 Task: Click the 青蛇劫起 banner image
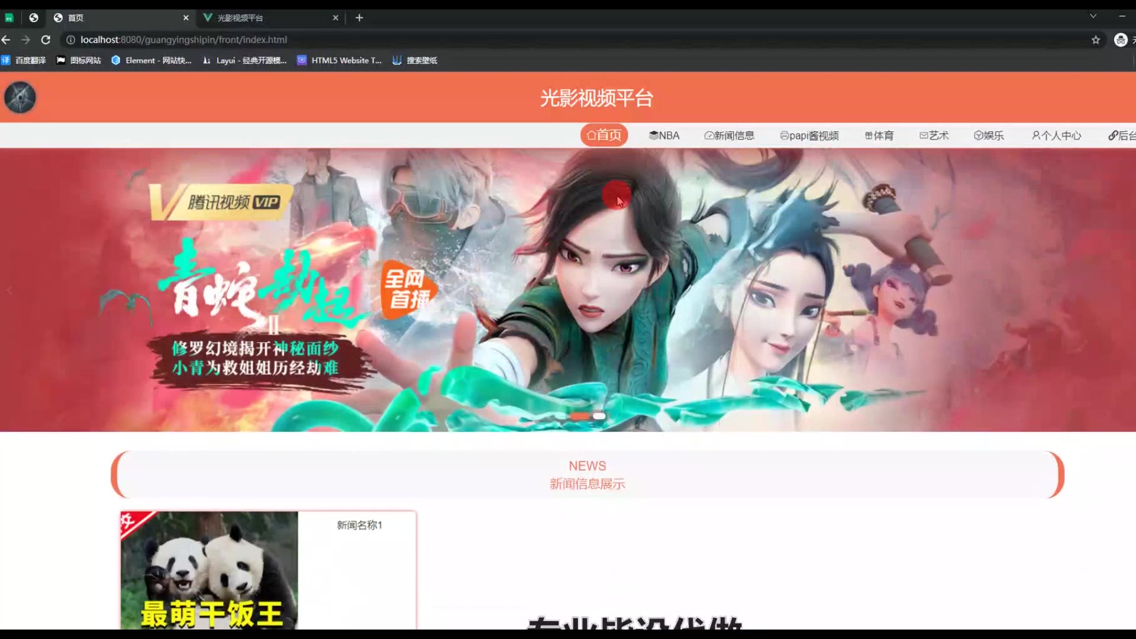[x=568, y=290]
